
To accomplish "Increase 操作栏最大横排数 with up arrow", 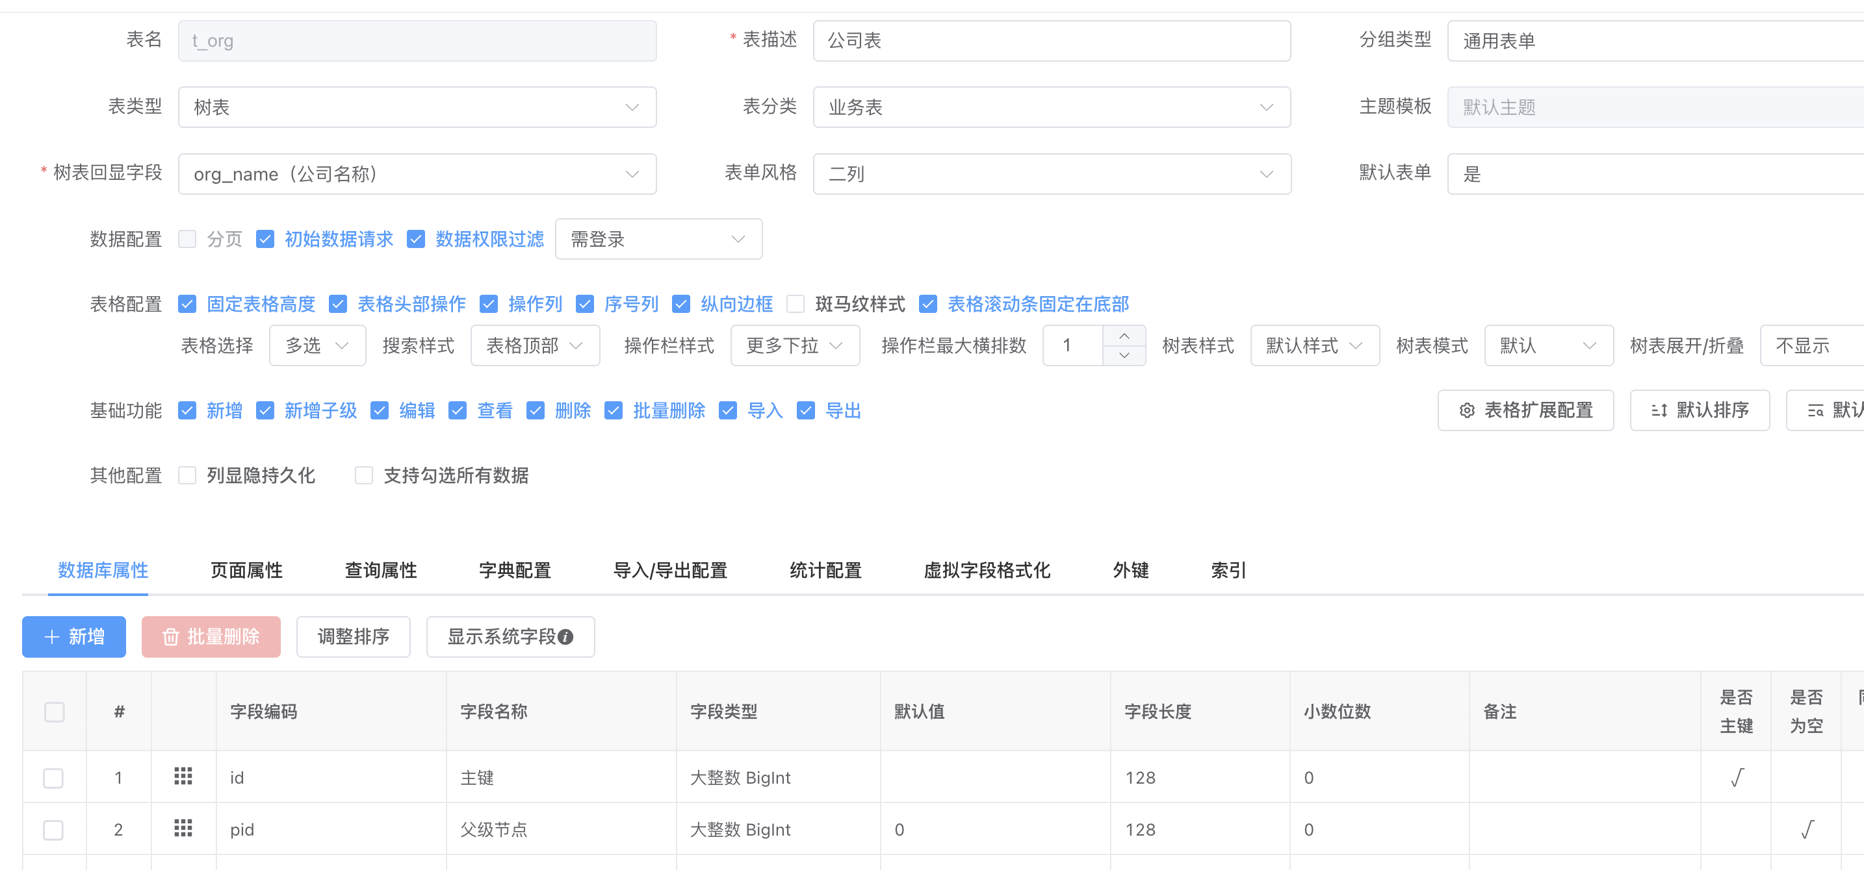I will (1124, 336).
